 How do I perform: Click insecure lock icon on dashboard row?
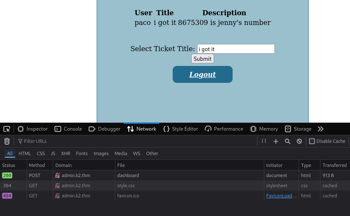57,175
